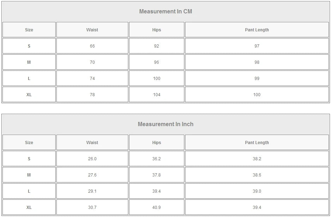
Task: Click the Size header in the Inch table
Action: pyautogui.click(x=29, y=143)
